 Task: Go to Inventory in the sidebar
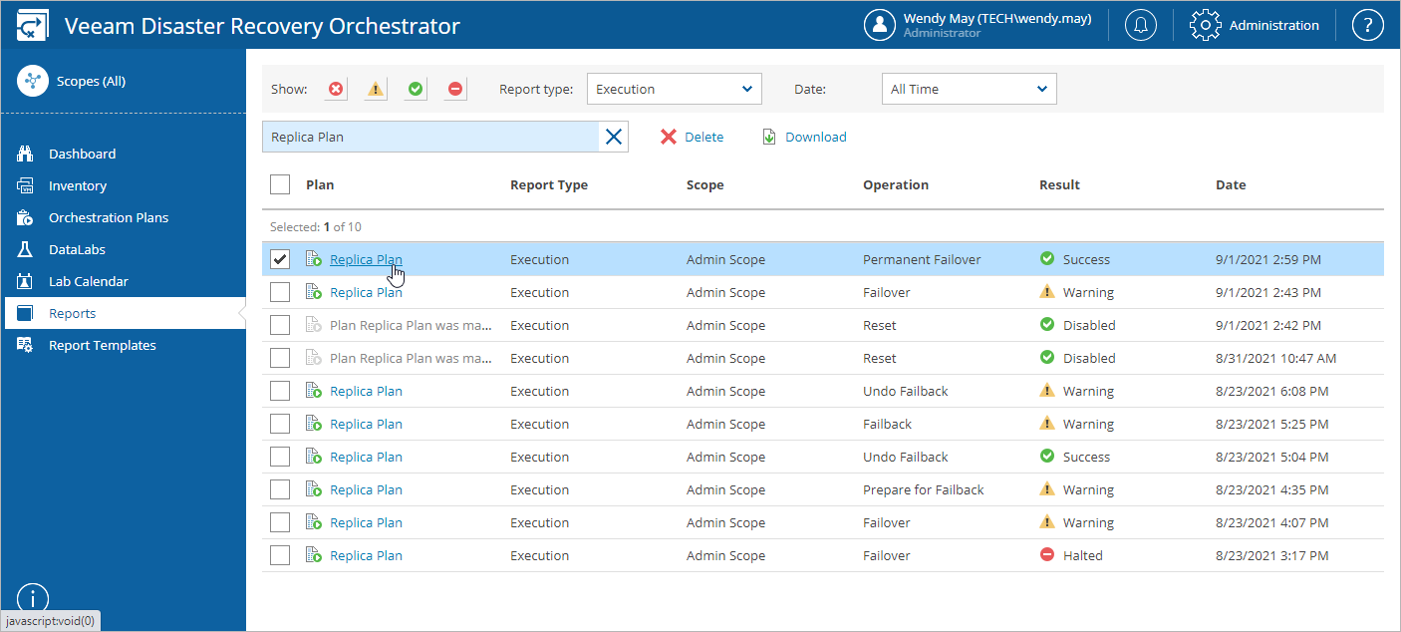[78, 185]
